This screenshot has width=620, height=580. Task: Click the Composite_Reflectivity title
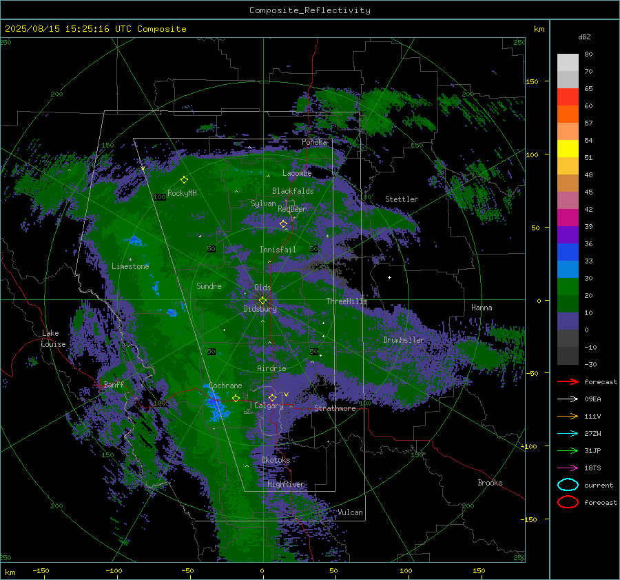pos(310,10)
